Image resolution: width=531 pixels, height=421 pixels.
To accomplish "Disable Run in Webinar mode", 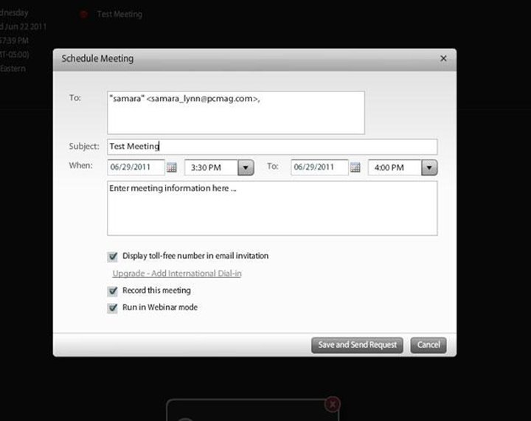I will click(x=112, y=308).
